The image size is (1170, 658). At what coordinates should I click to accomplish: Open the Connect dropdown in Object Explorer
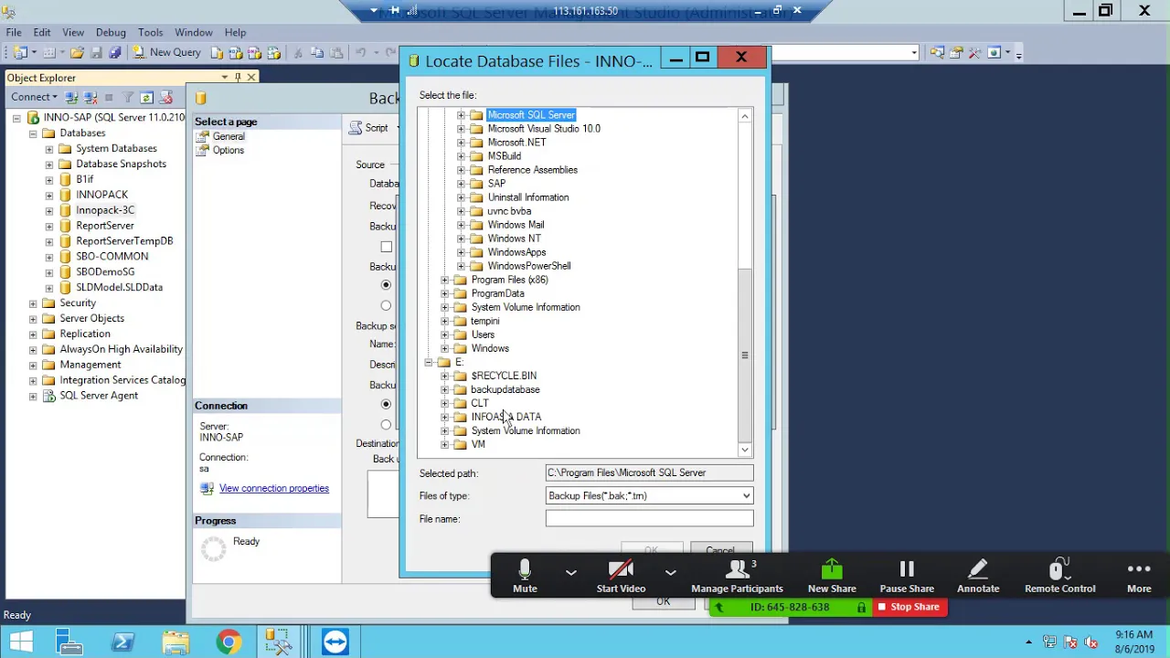tap(34, 97)
